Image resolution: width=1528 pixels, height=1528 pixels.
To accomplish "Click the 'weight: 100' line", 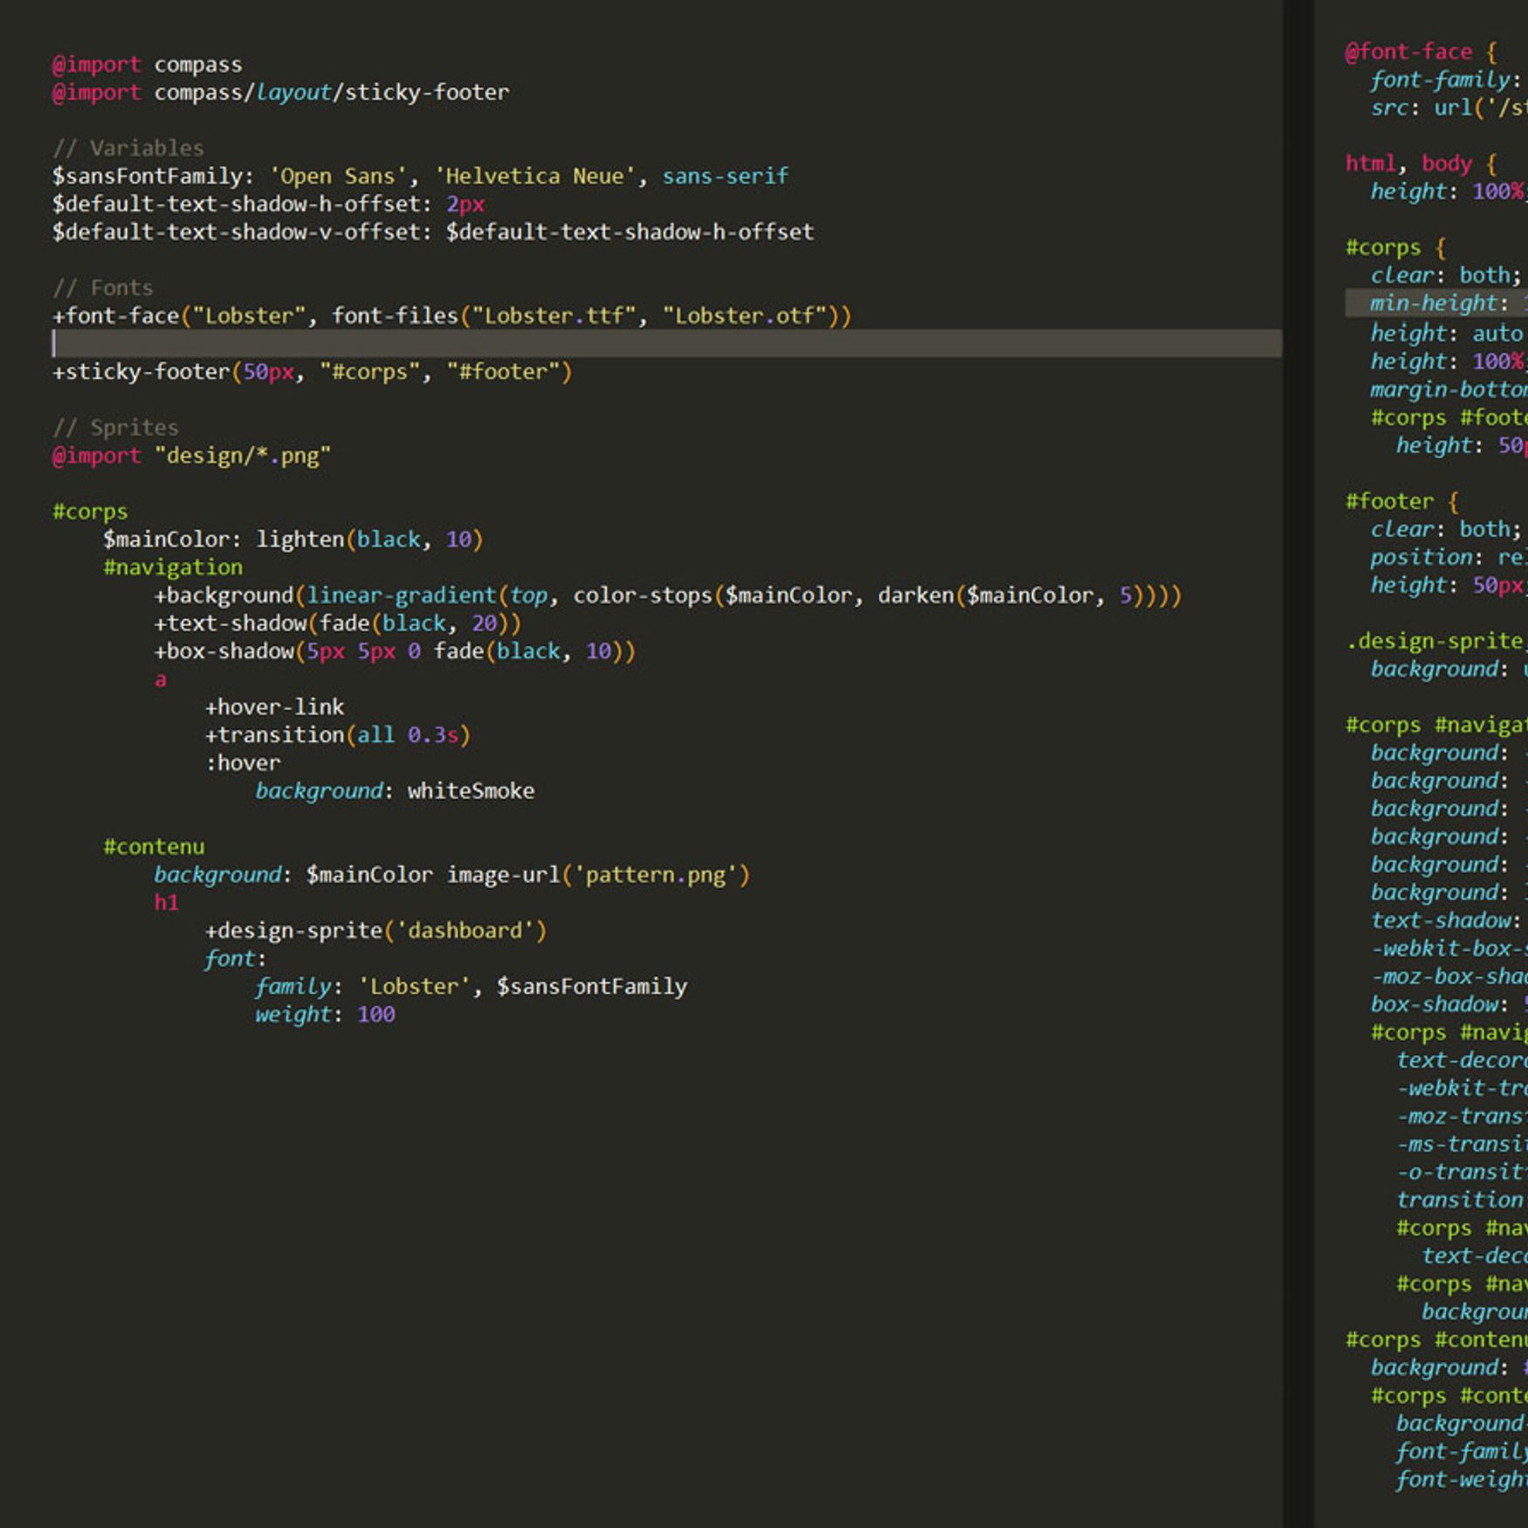I will [325, 1015].
